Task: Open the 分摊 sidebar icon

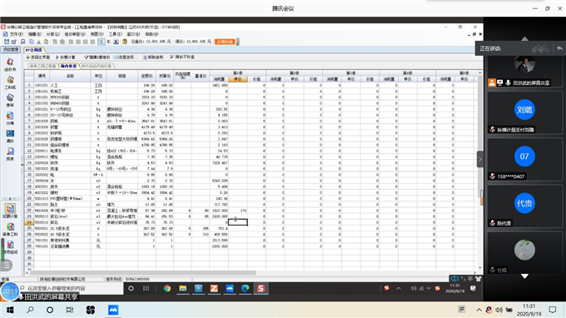Action: pos(10,118)
